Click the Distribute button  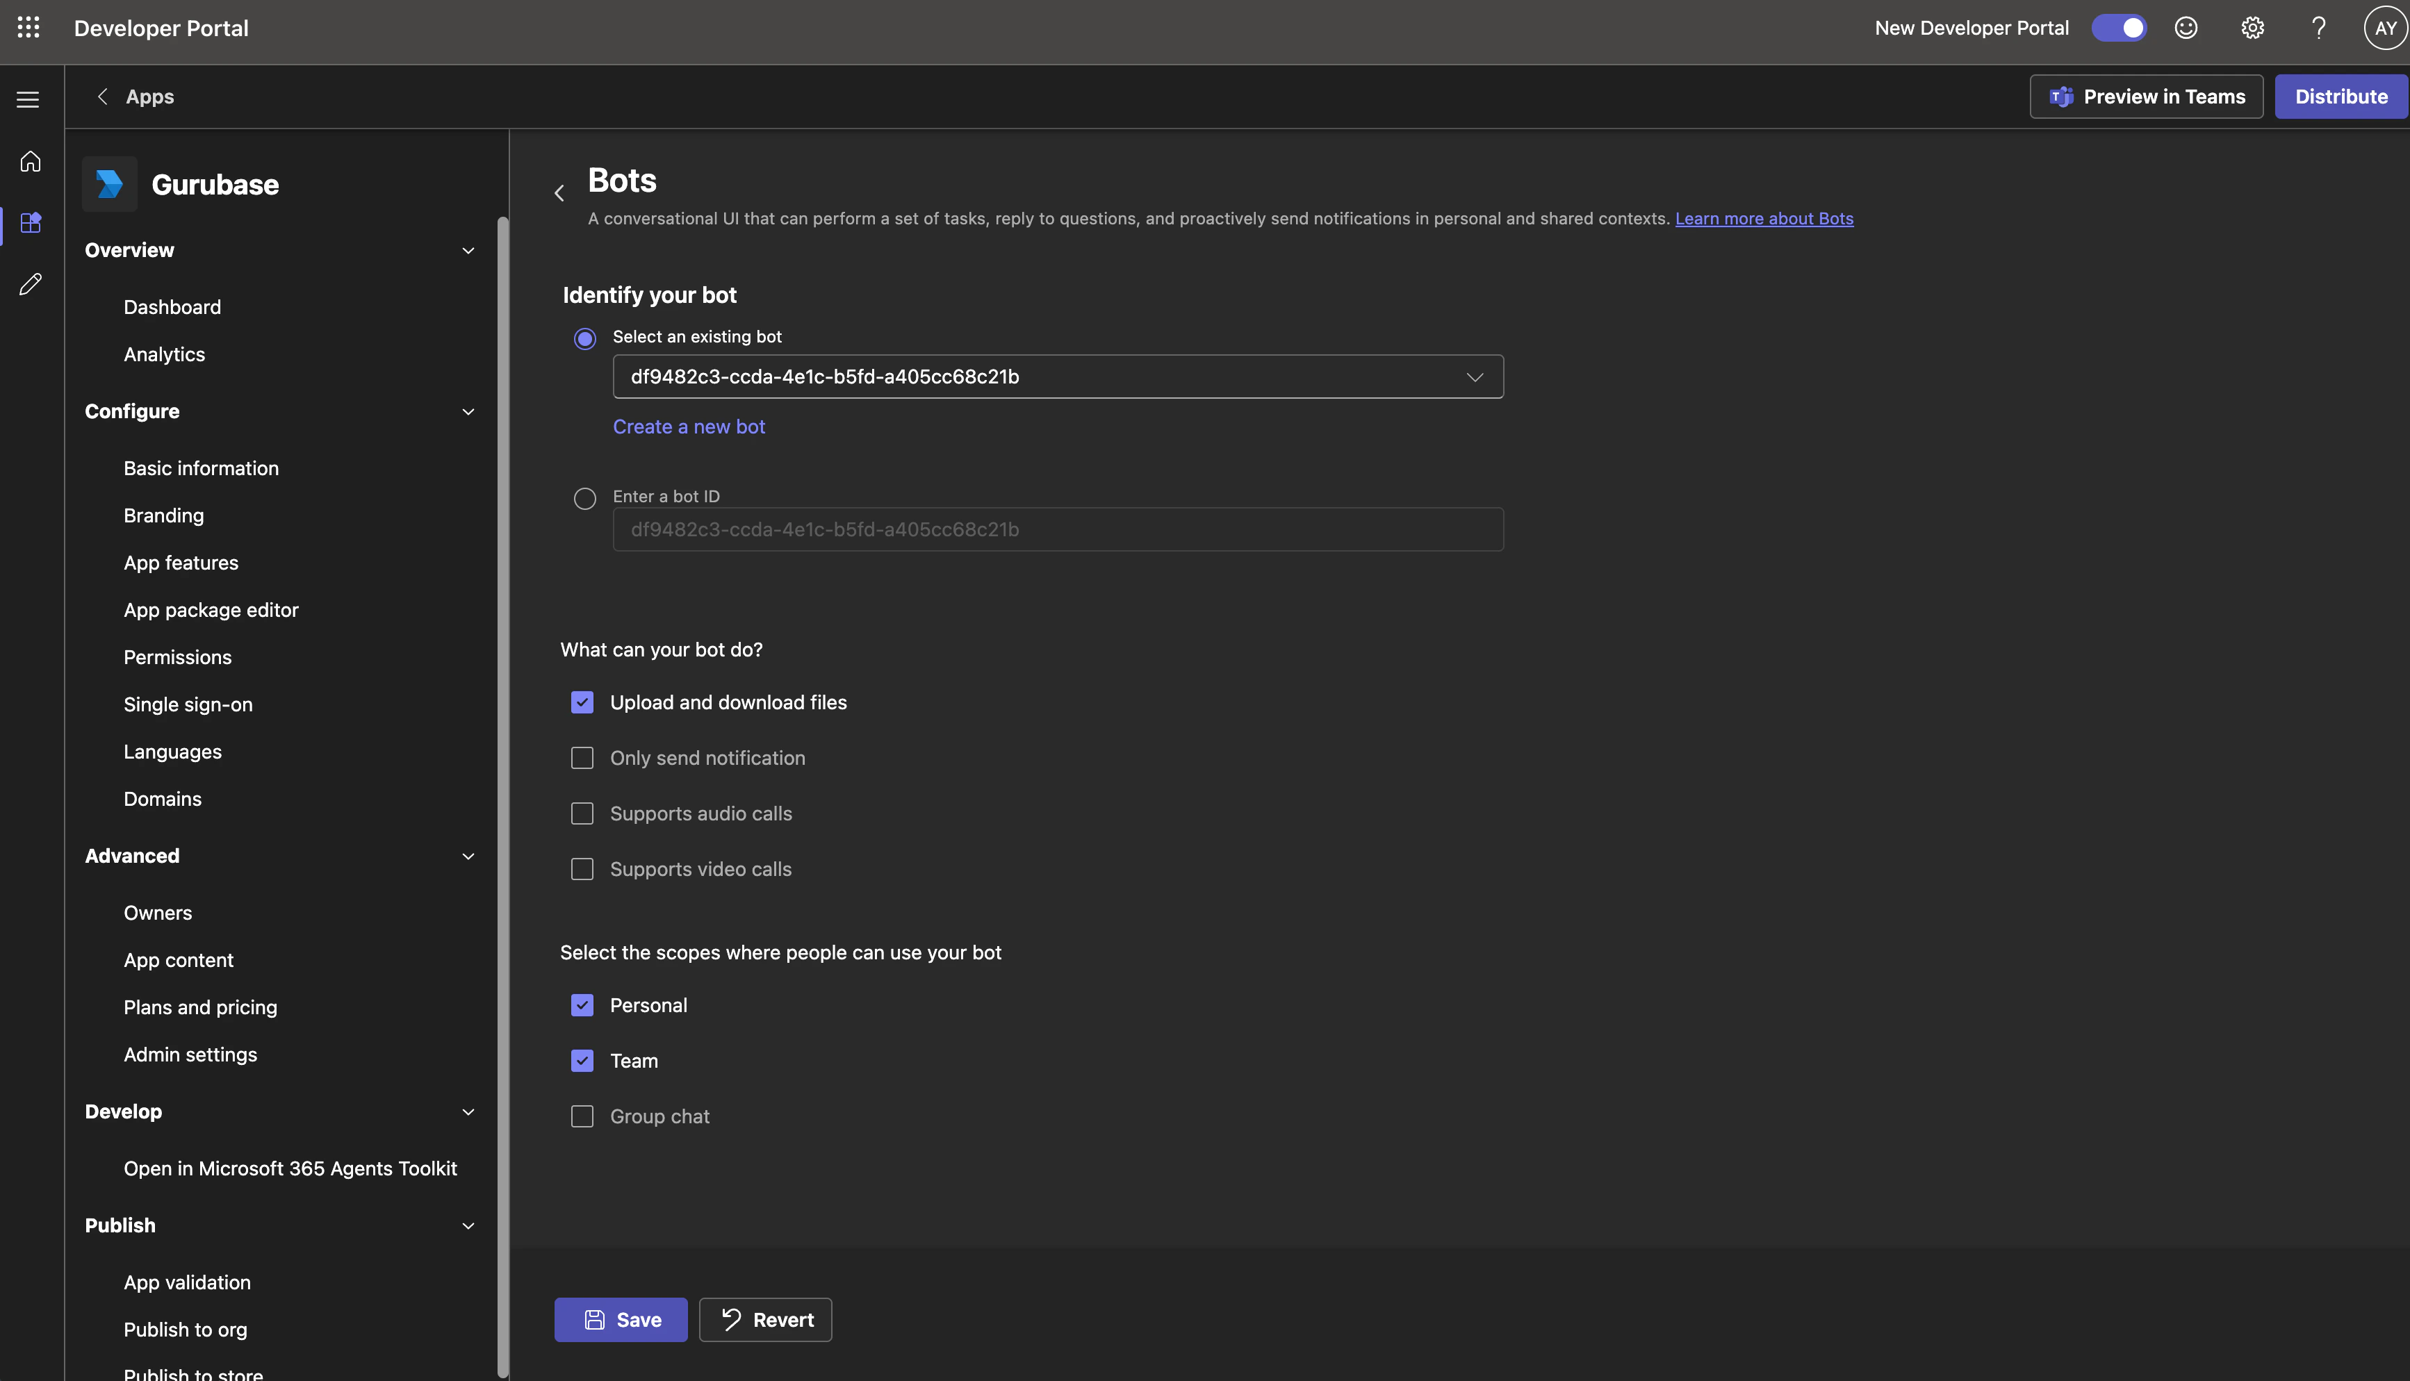point(2341,97)
